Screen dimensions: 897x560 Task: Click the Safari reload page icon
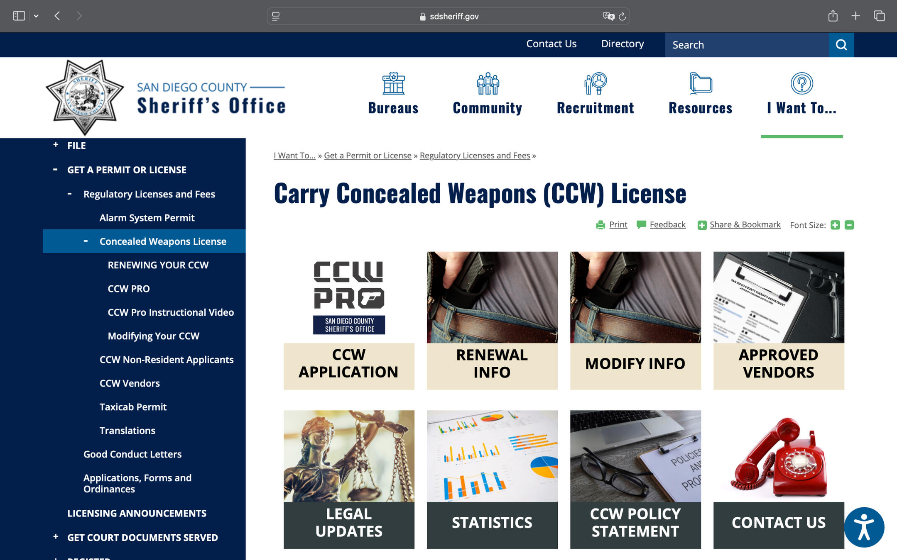point(622,17)
